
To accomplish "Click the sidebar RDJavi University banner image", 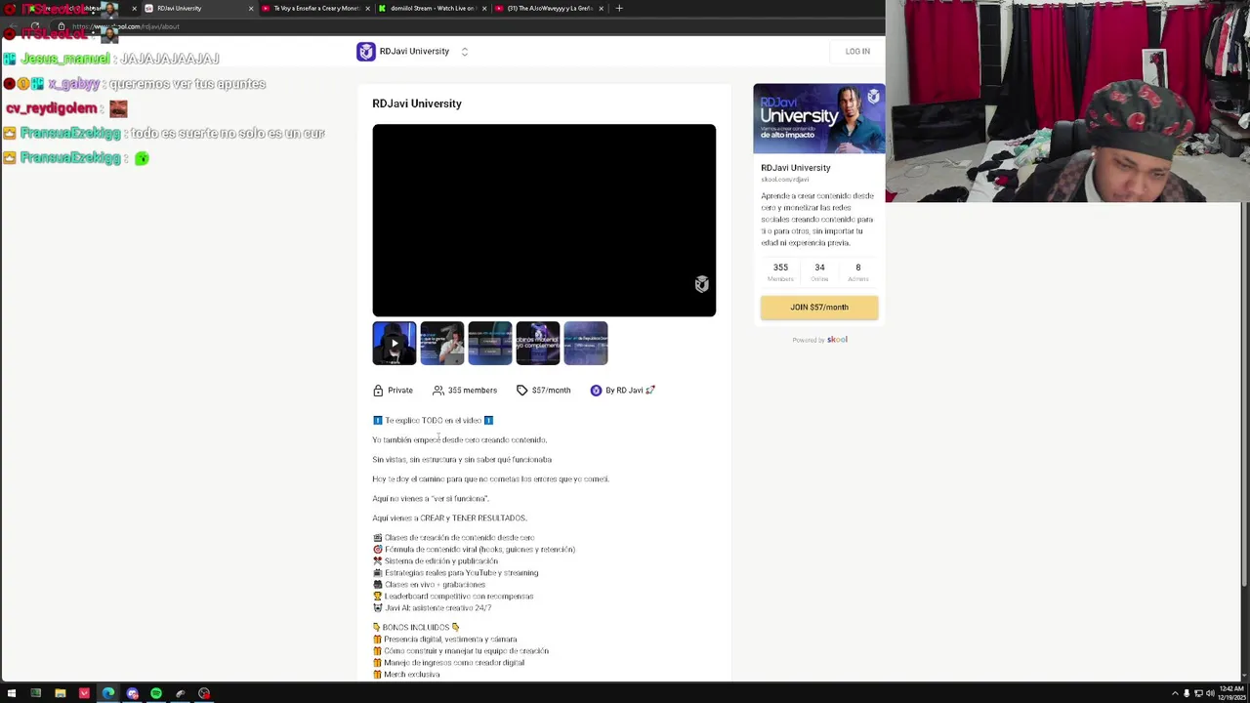I will 819,119.
